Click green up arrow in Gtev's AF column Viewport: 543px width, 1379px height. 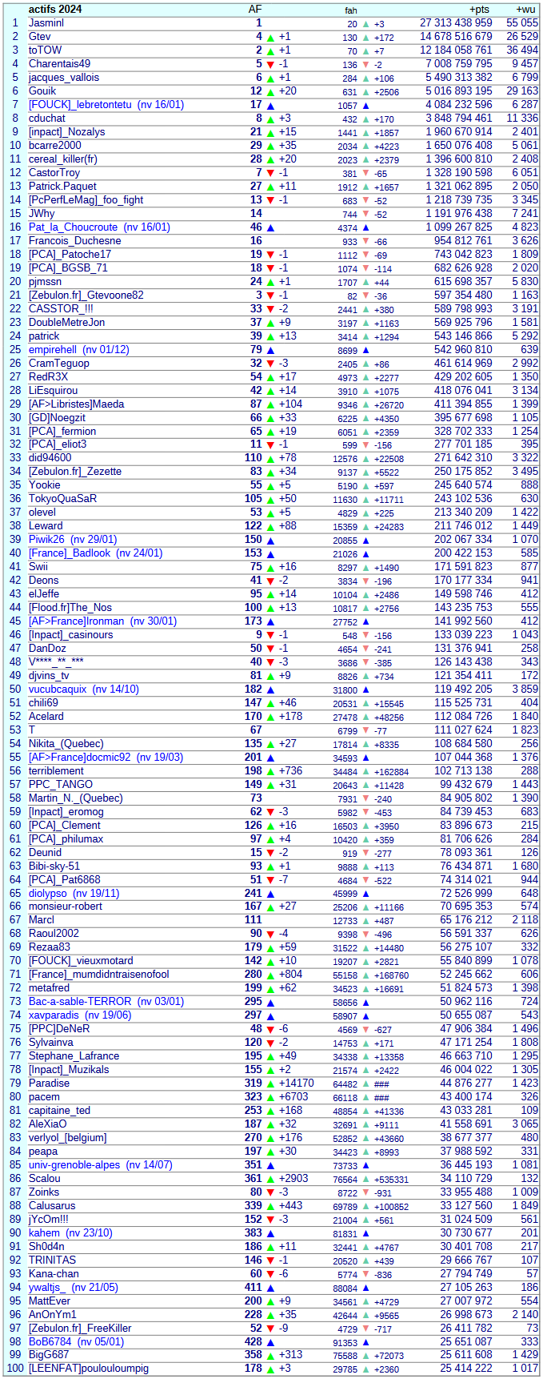tap(270, 38)
